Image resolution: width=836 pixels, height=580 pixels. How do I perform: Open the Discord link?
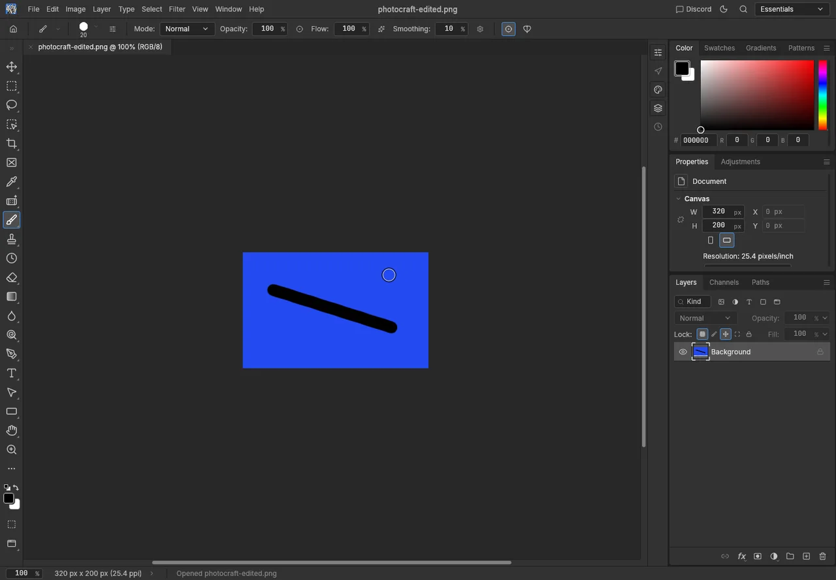click(692, 9)
